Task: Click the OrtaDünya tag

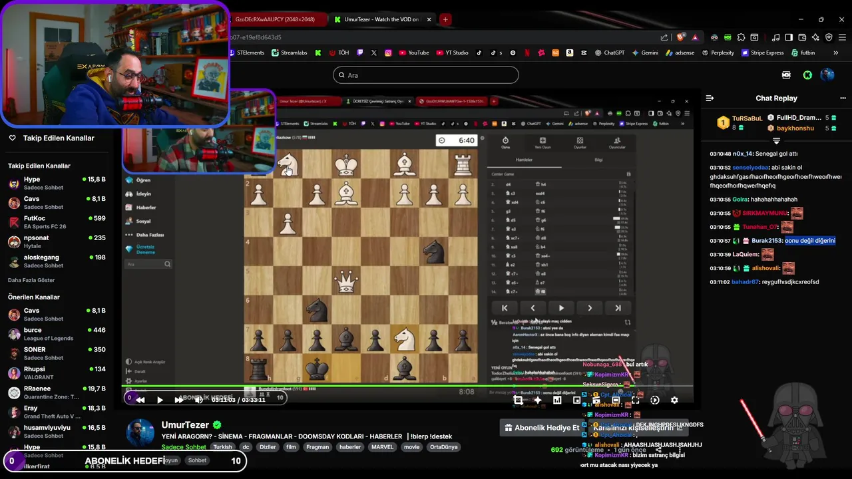Action: [445, 447]
